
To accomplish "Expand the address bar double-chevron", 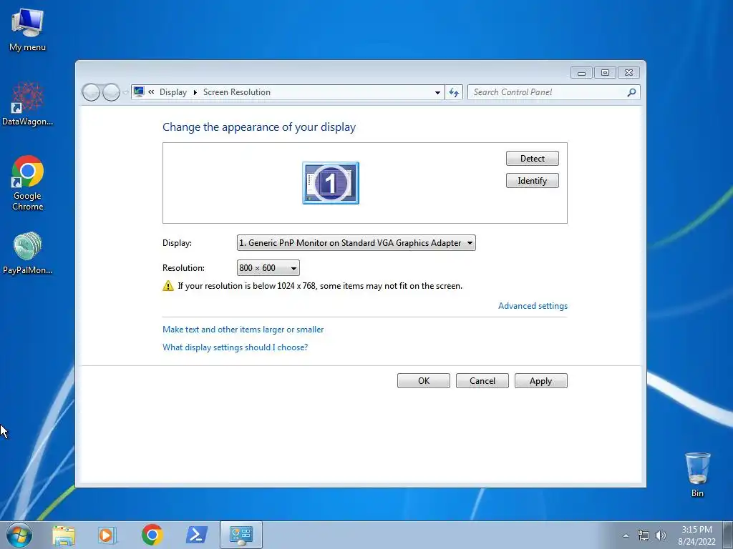I will point(151,92).
